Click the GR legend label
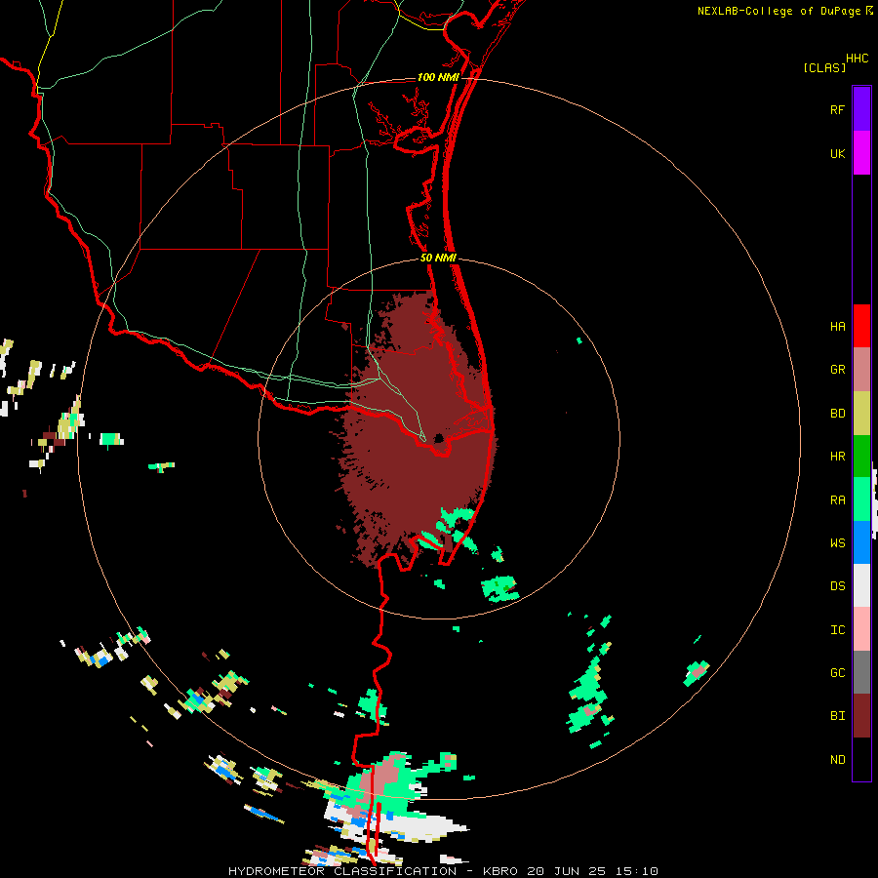 coord(838,370)
